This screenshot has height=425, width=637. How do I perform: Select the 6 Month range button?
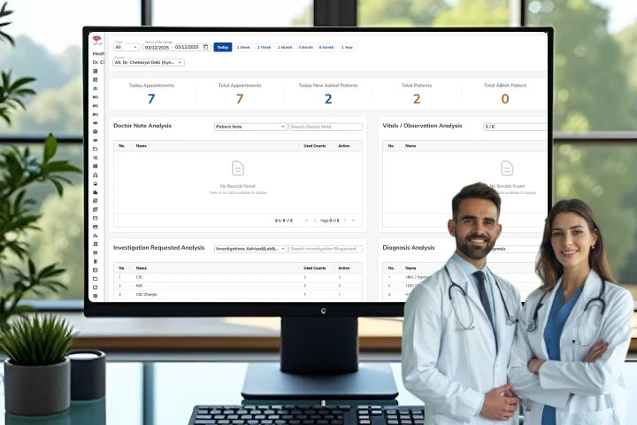coord(326,47)
